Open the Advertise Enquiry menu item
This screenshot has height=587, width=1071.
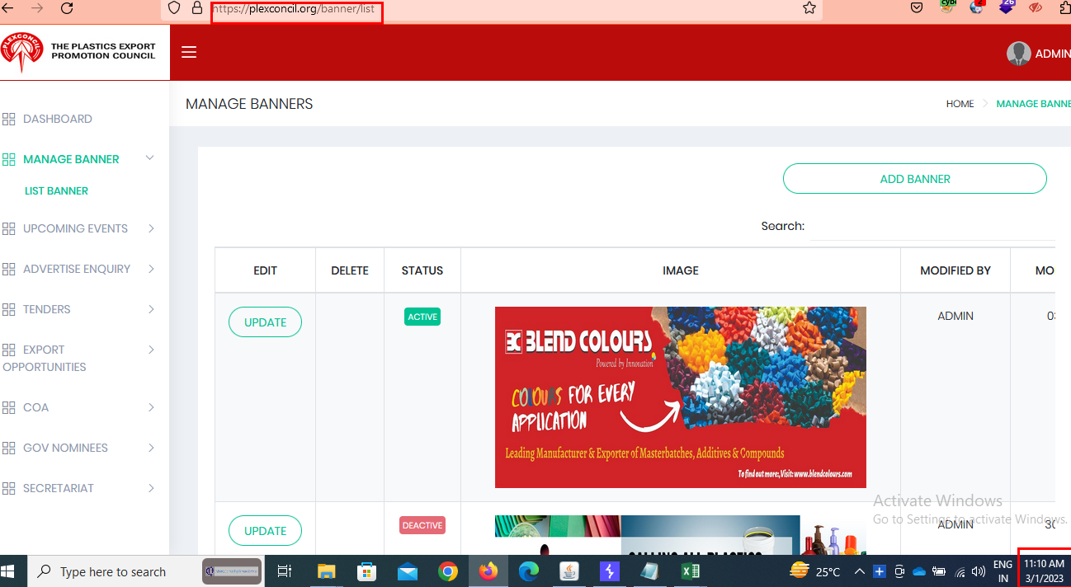coord(77,269)
